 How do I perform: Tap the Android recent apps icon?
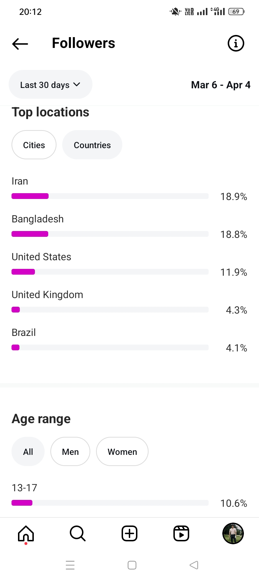pos(70,565)
